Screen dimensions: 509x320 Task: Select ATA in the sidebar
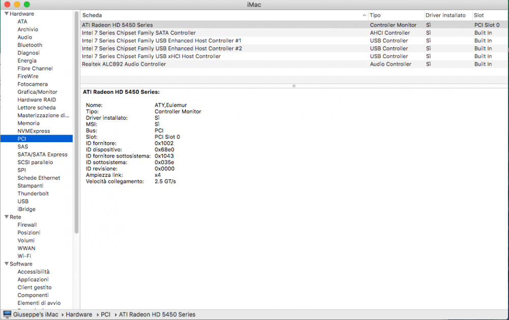click(22, 21)
